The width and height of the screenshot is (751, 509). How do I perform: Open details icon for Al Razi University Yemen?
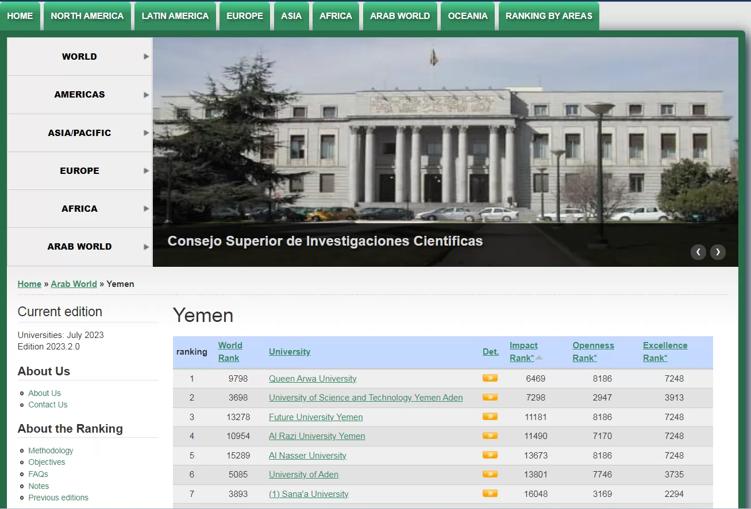490,436
